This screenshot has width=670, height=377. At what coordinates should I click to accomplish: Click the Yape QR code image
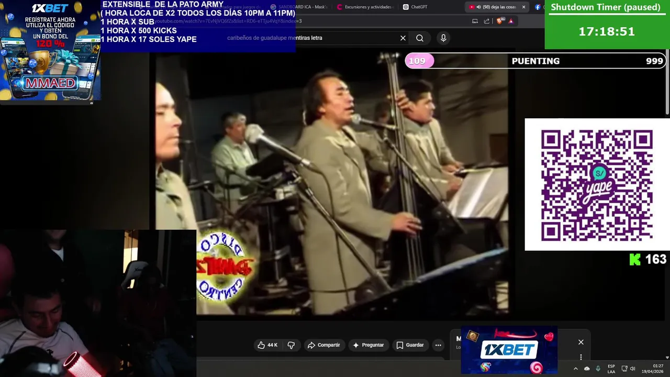pos(597,184)
